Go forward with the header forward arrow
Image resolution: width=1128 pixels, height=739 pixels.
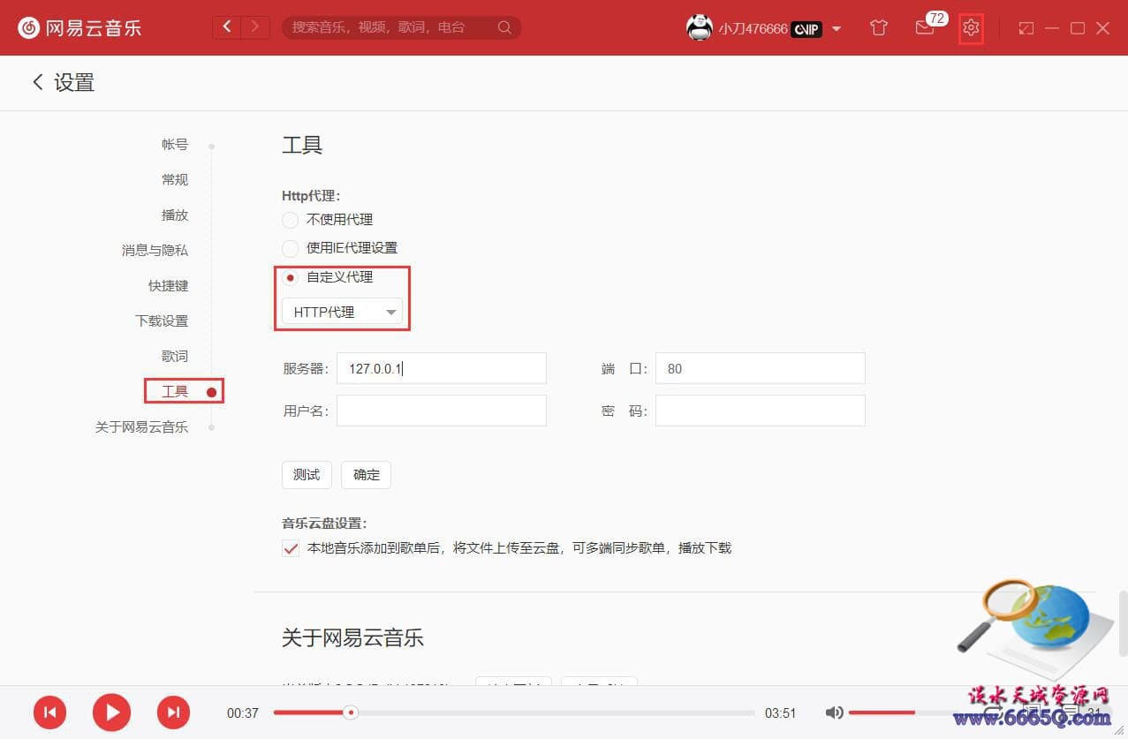(x=256, y=27)
